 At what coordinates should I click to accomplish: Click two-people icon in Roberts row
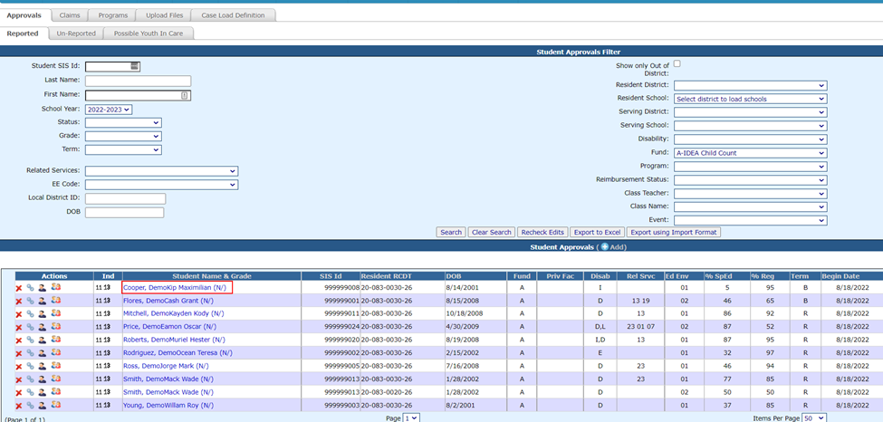(55, 340)
